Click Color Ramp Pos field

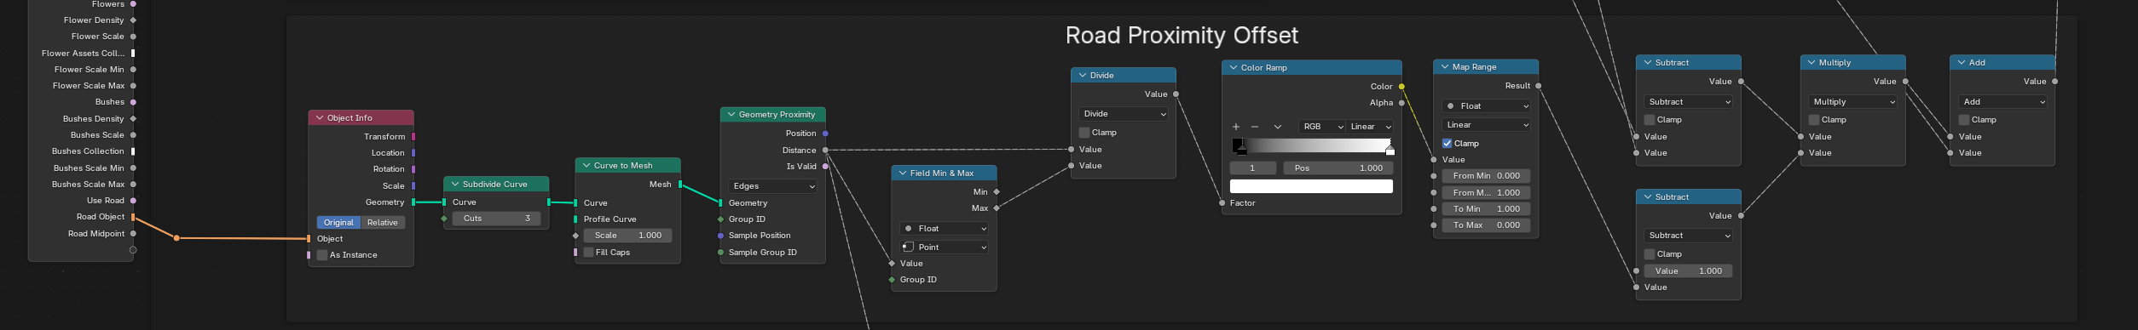click(1338, 168)
